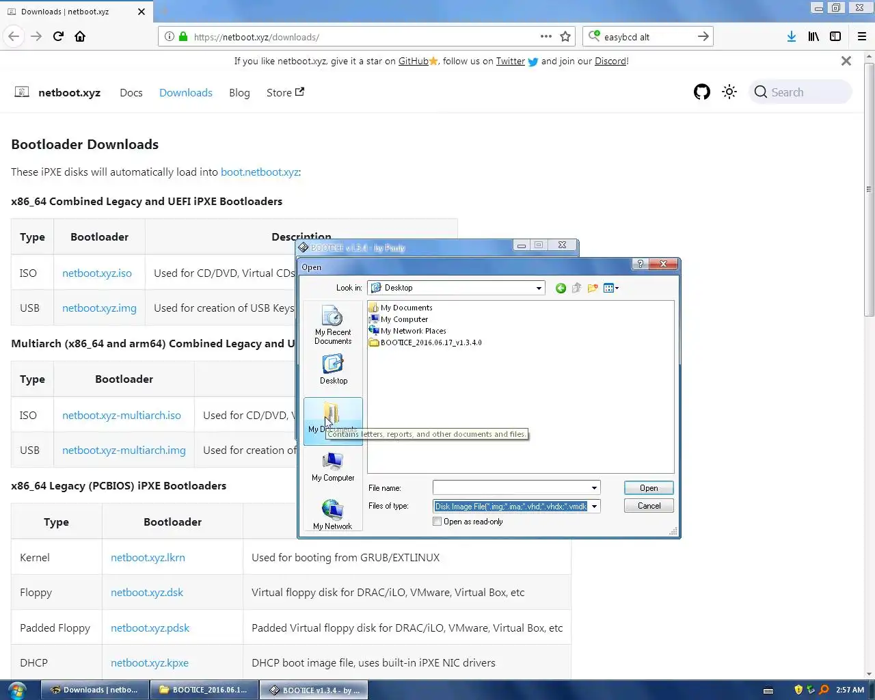Cancel the Open file dialog
The height and width of the screenshot is (700, 875).
tap(649, 506)
